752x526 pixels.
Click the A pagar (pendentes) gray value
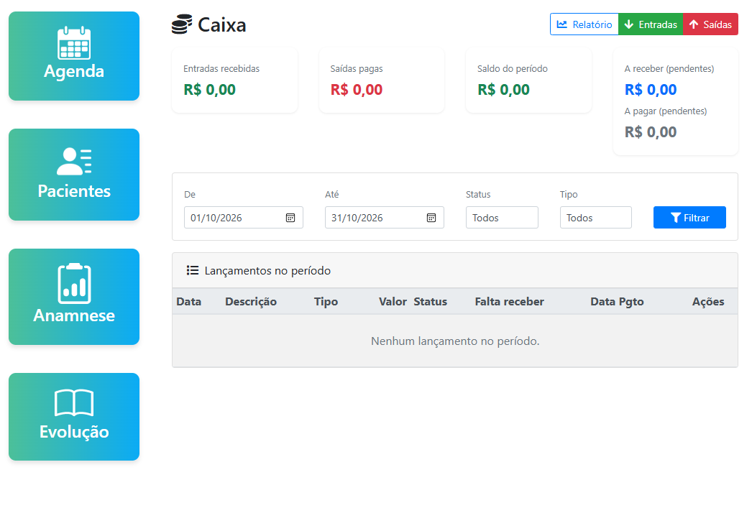(651, 132)
